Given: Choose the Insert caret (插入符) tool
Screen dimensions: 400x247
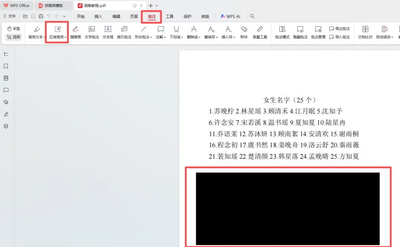Looking at the screenshot, I should pos(227,32).
